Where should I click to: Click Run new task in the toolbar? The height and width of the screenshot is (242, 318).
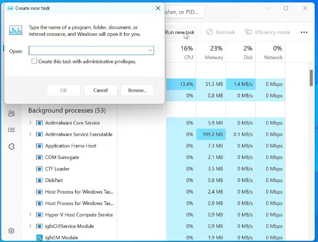(x=180, y=32)
